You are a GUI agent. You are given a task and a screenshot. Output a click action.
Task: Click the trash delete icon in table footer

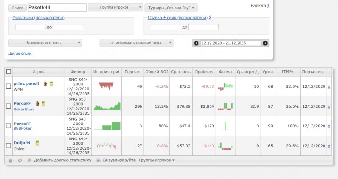pos(10,160)
